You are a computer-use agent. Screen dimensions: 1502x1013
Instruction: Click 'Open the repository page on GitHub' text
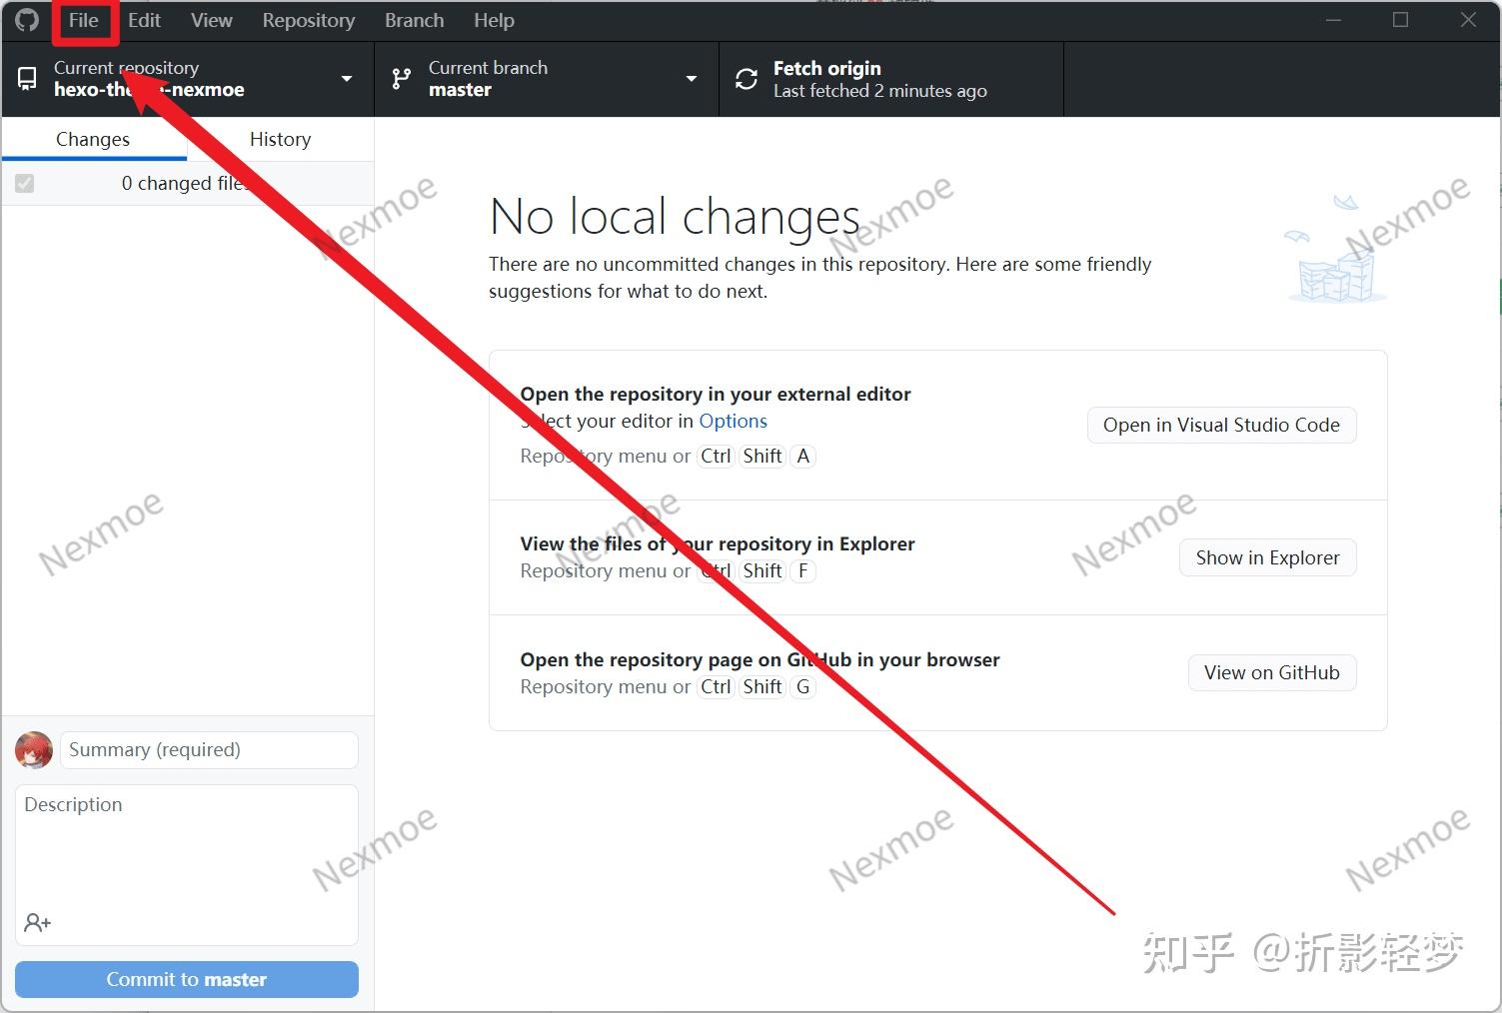pos(759,659)
